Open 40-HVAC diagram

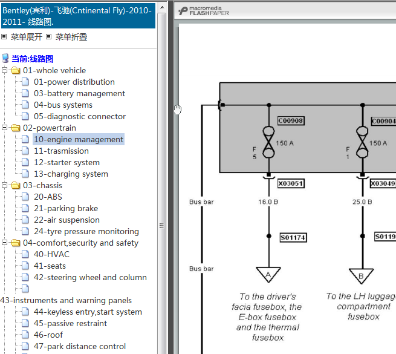(51, 254)
